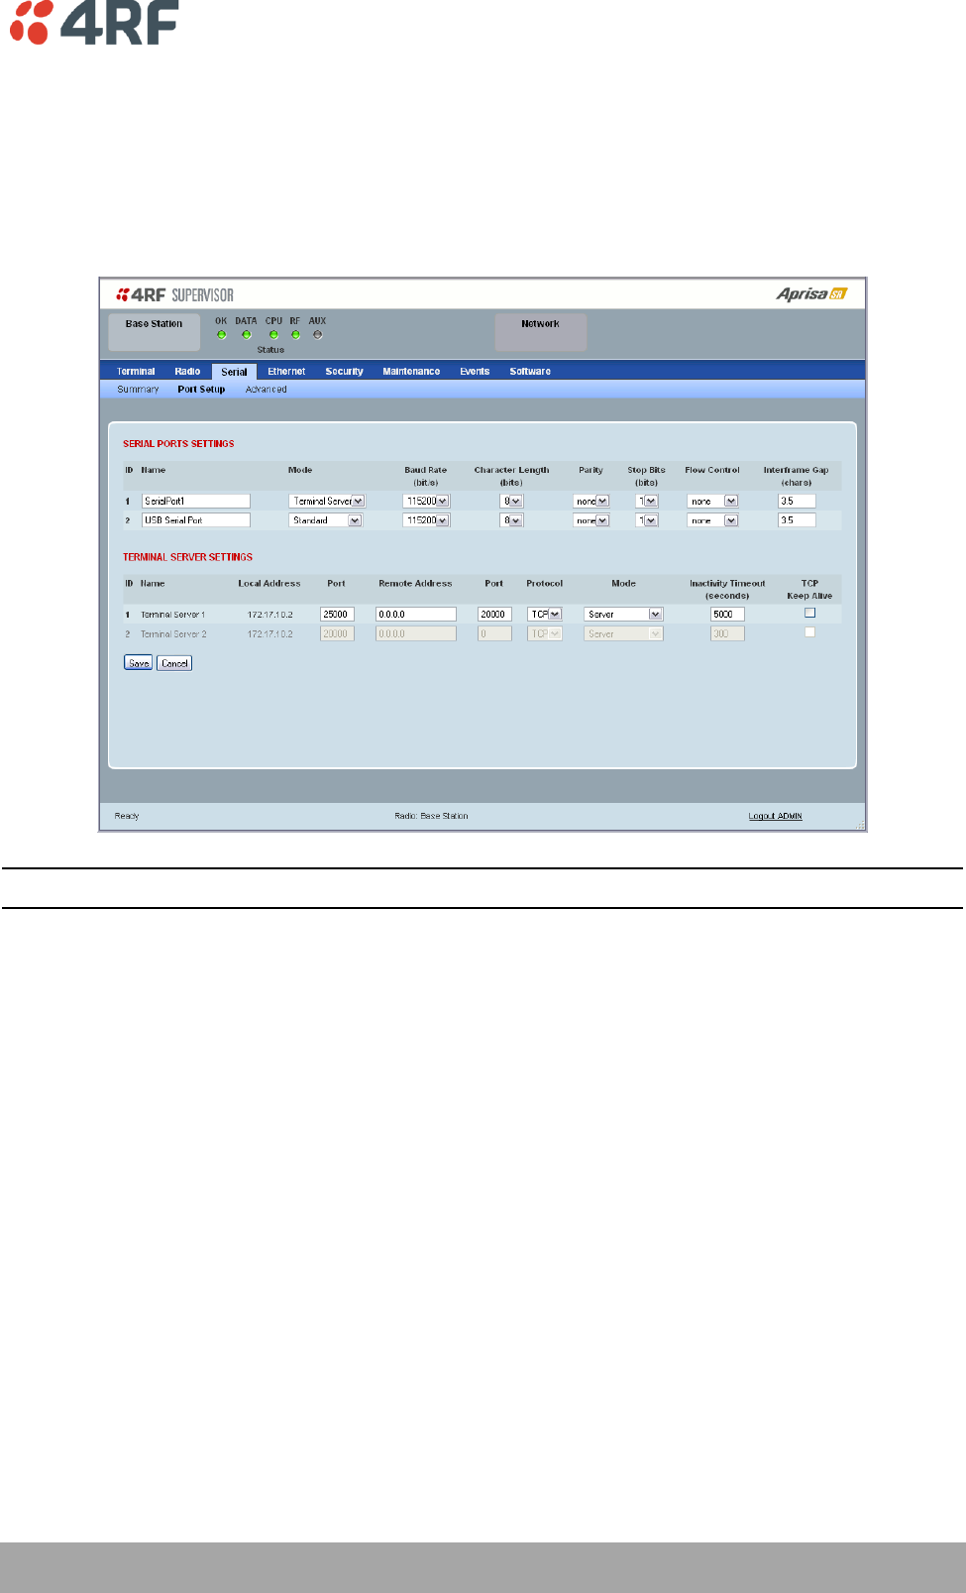966x1593 pixels.
Task: Go to the Summary sub-tab
Action: coord(138,390)
